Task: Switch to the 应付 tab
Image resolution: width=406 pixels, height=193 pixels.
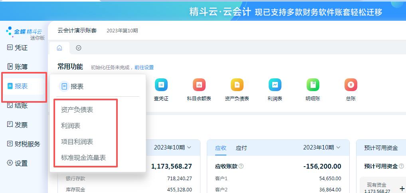Action: (x=241, y=148)
